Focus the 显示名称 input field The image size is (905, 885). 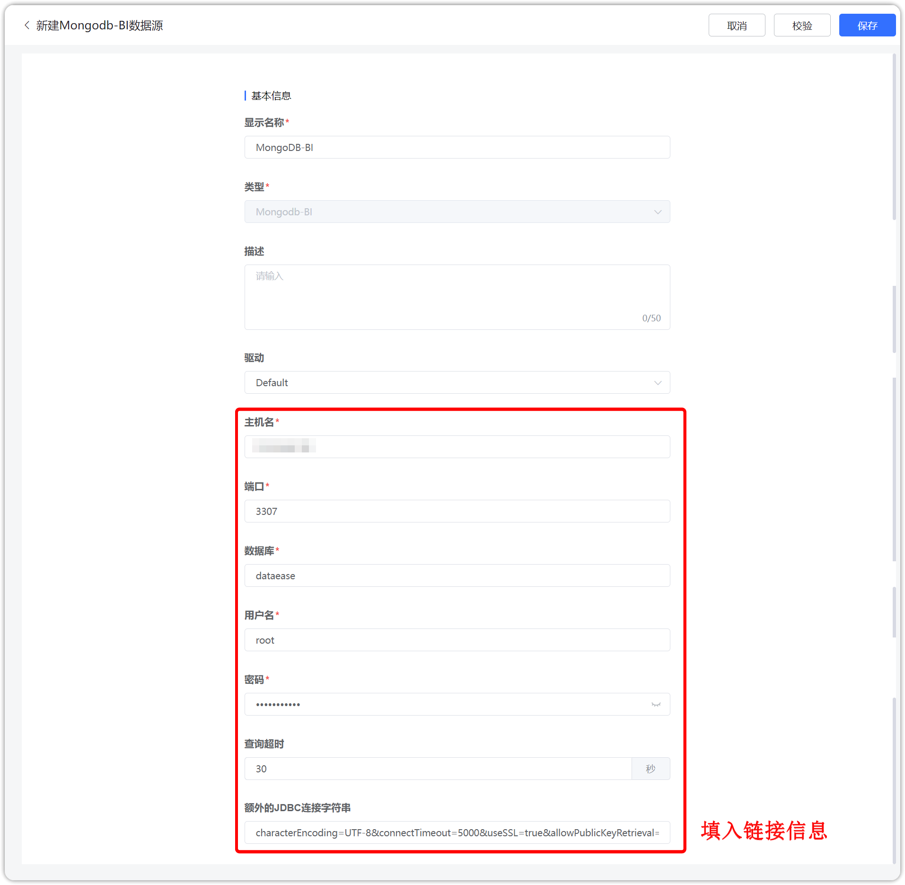457,147
